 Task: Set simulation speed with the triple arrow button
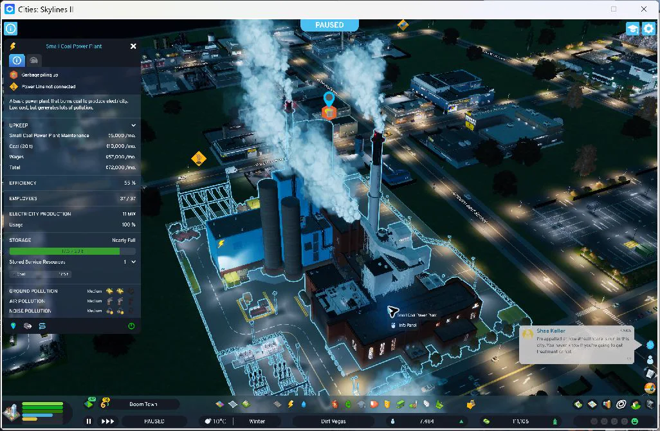pos(108,421)
